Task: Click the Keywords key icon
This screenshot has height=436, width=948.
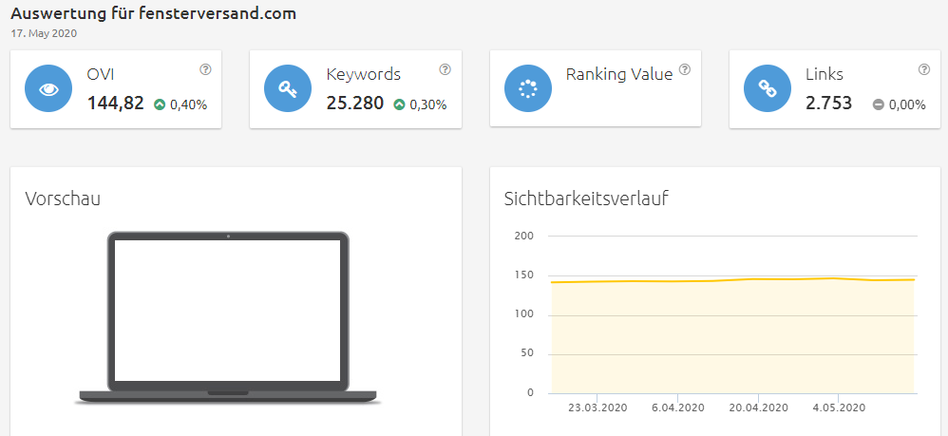Action: click(288, 88)
